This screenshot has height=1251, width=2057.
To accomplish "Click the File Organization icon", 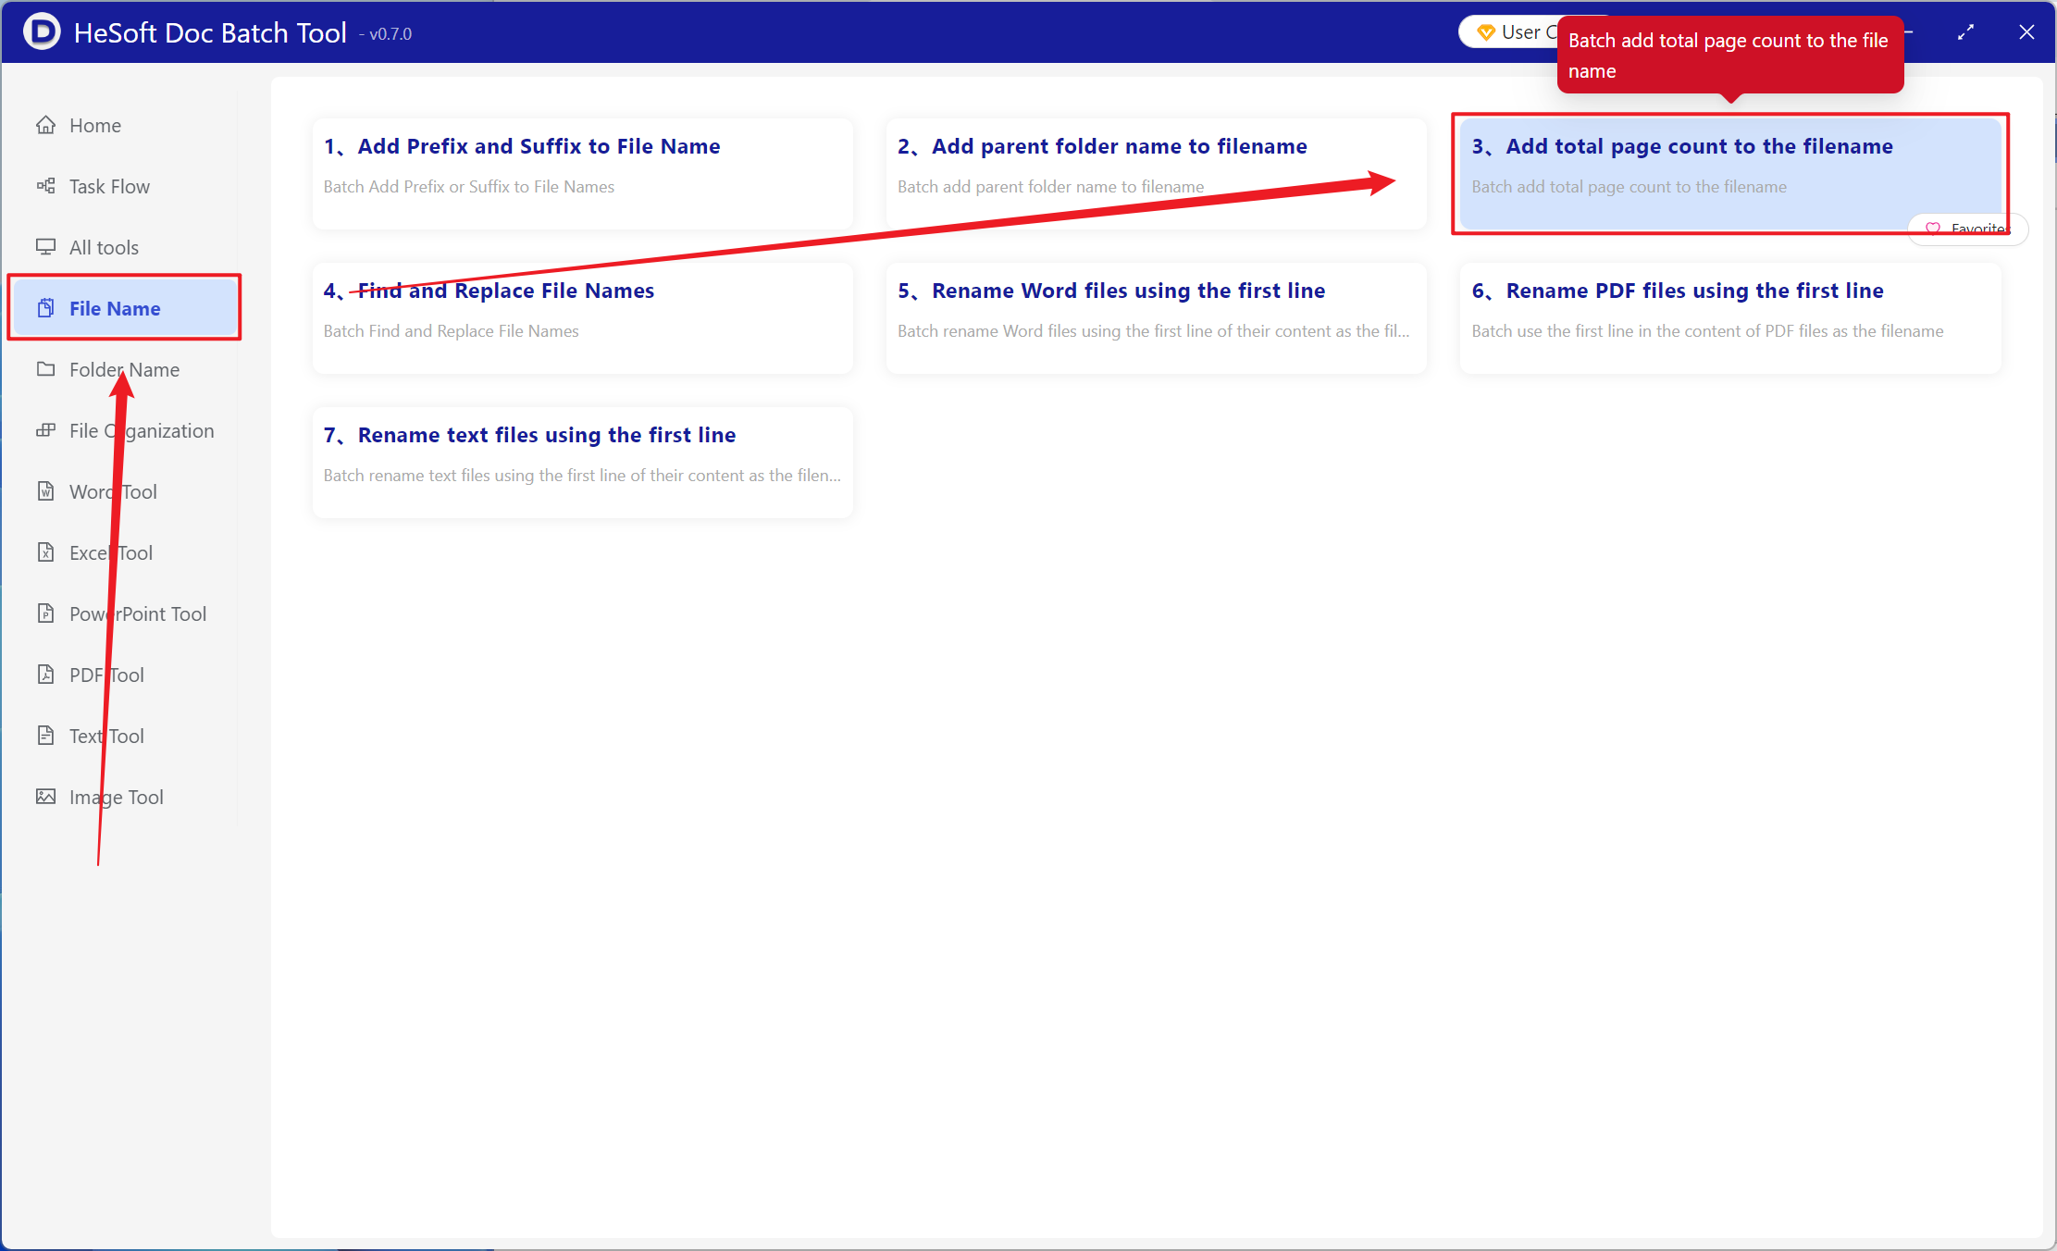I will tap(45, 430).
